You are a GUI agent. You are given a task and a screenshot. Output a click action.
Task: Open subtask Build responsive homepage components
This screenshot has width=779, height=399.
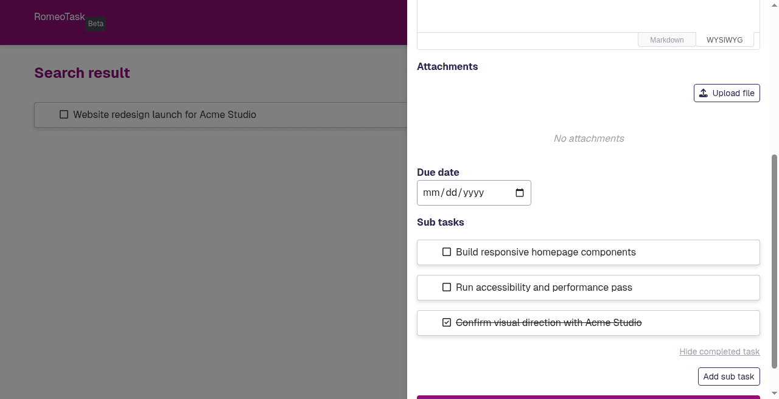pyautogui.click(x=545, y=252)
